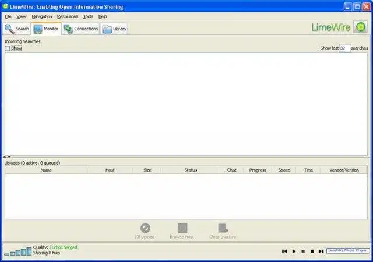
Task: Sort uploads by Name column
Action: (46, 170)
